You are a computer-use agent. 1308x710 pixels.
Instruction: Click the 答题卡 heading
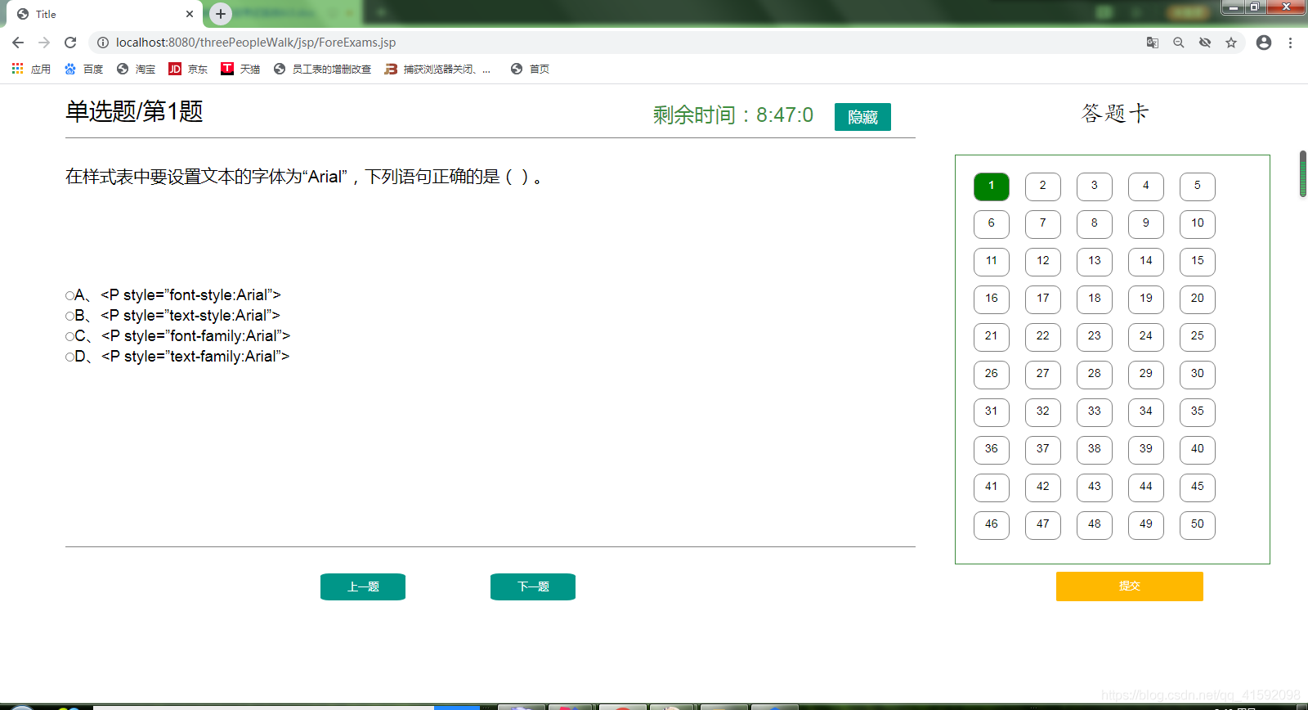[1115, 113]
